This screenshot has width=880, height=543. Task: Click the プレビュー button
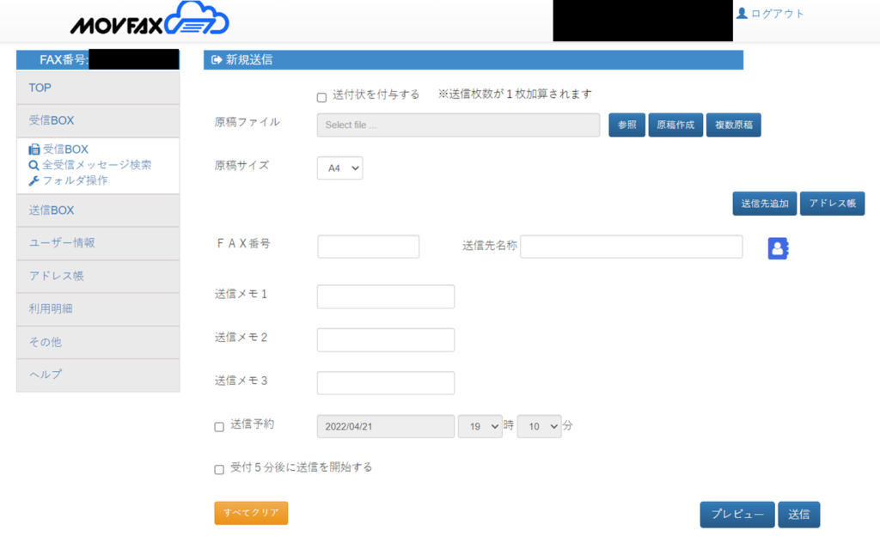(737, 515)
